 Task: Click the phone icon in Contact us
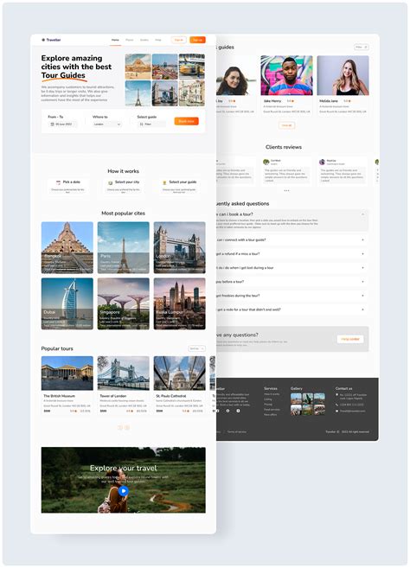pos(336,405)
